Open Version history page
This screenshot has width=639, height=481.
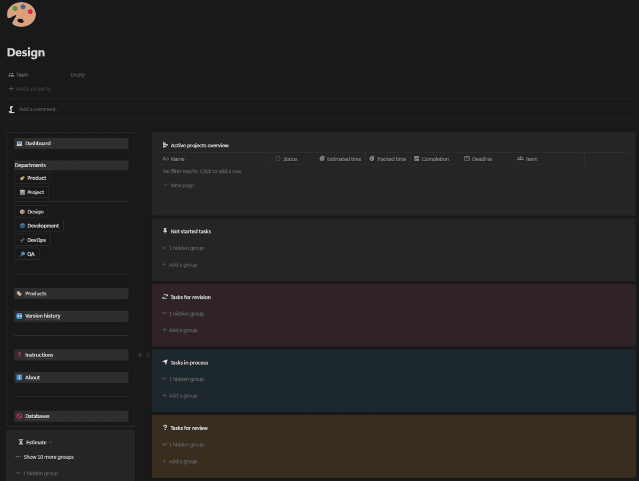click(43, 316)
